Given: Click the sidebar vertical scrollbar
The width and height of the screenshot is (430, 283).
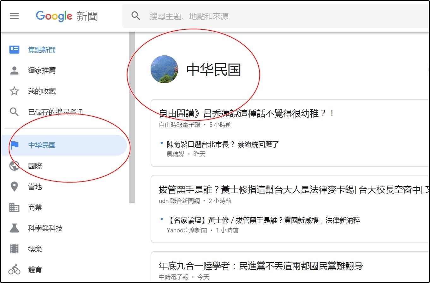Looking at the screenshot, I should [x=132, y=117].
